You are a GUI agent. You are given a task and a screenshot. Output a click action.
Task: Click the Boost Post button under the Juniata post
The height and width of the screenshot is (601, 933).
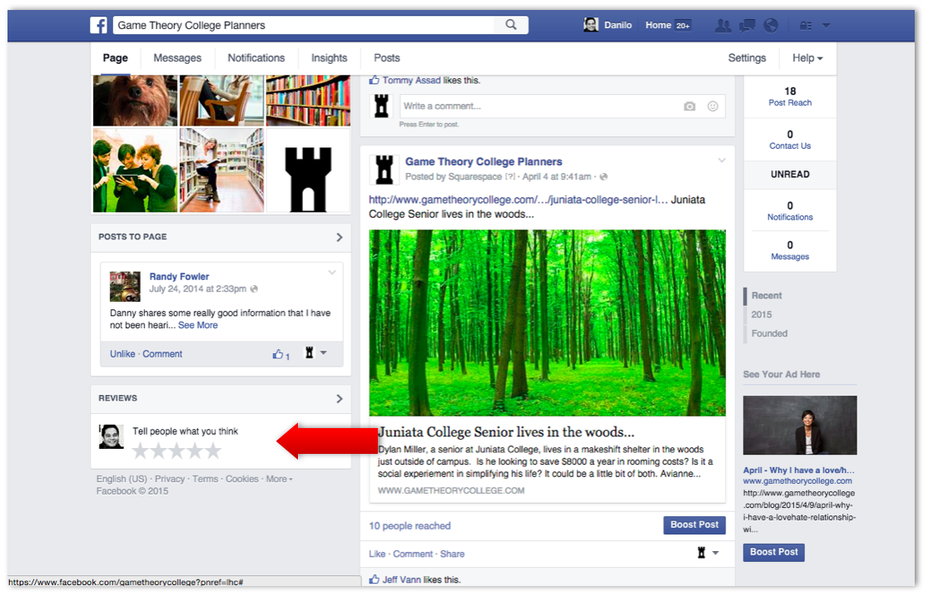(x=694, y=525)
